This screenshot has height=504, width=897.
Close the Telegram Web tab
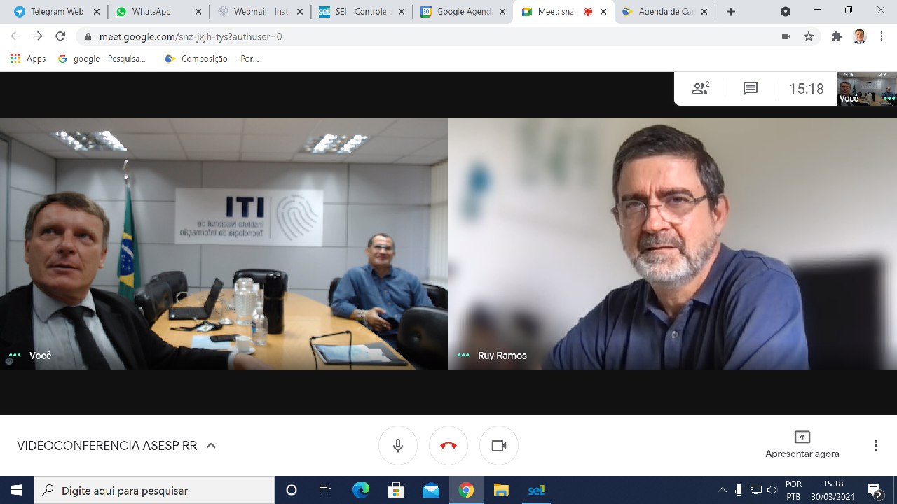(95, 12)
